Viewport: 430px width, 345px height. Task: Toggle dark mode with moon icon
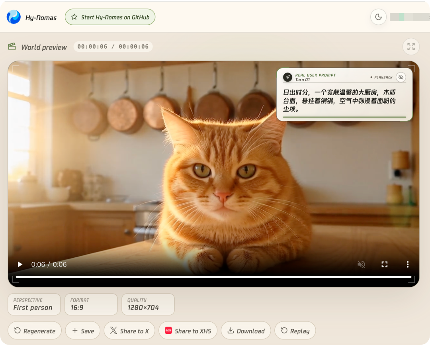pos(379,17)
